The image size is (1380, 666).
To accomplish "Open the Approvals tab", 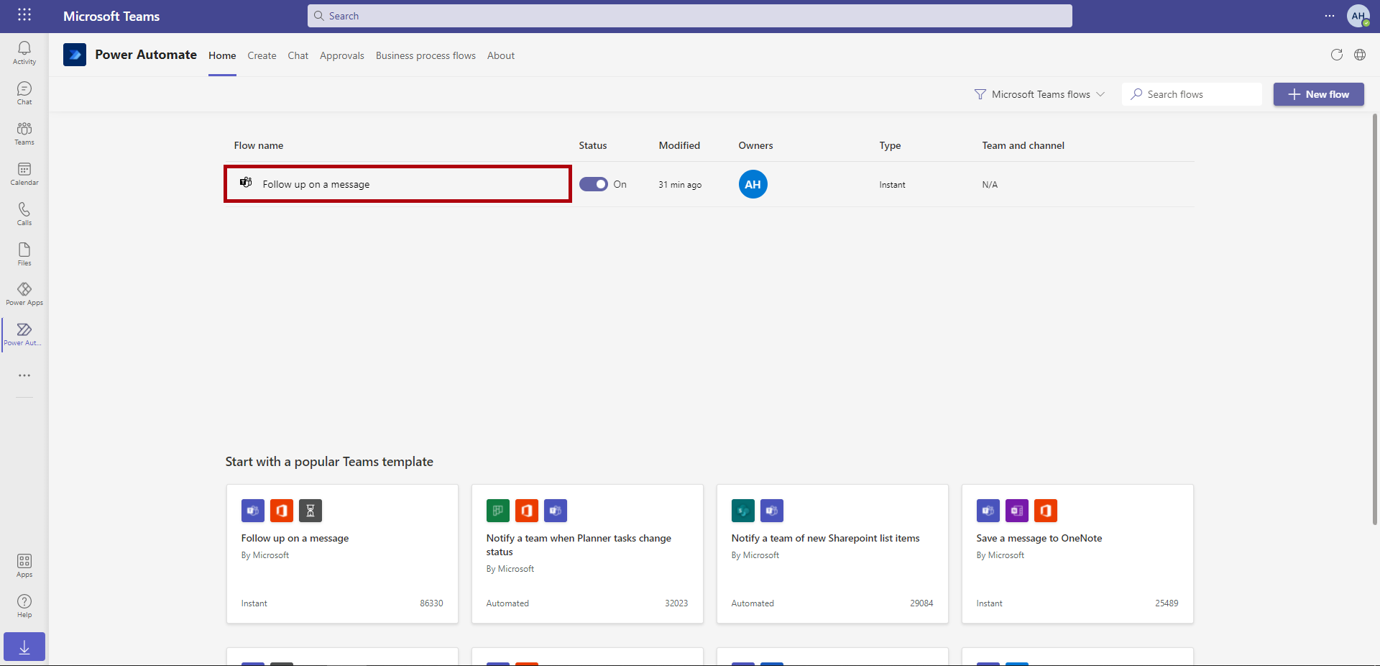I will 342,55.
